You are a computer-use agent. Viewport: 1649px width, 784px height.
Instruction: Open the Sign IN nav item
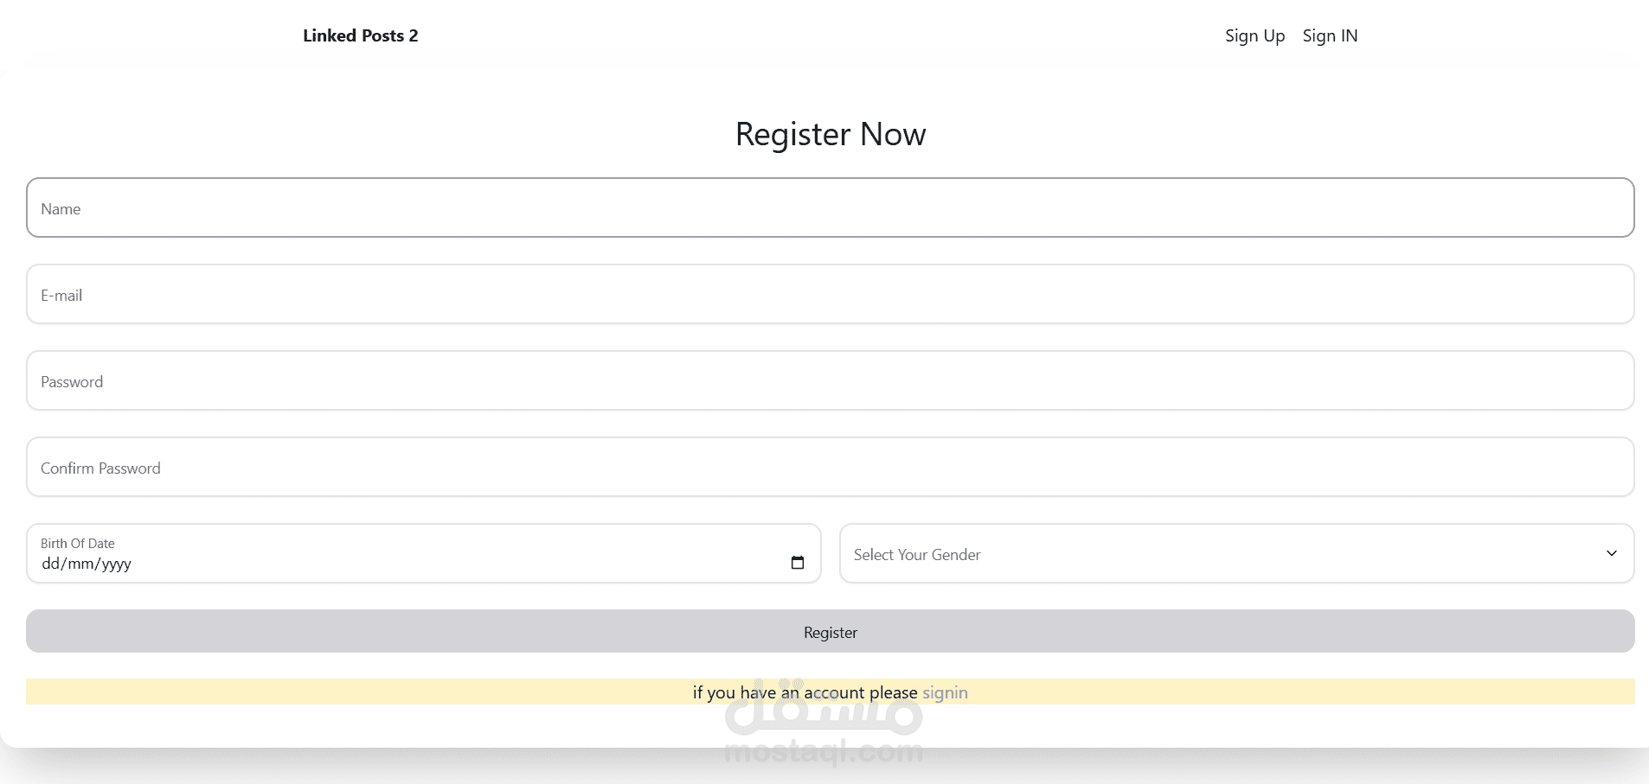coord(1330,35)
